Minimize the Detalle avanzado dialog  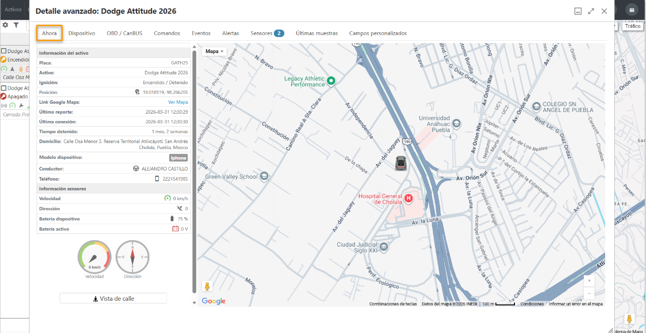tap(578, 11)
